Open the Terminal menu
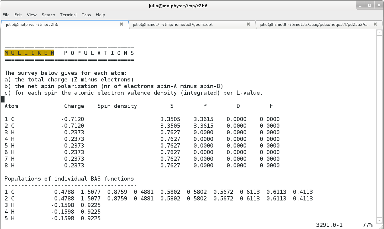 point(68,15)
